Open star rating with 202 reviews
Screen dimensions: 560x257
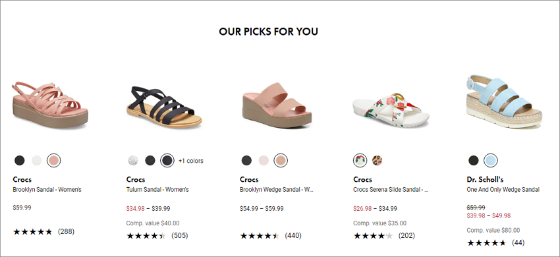(384, 235)
